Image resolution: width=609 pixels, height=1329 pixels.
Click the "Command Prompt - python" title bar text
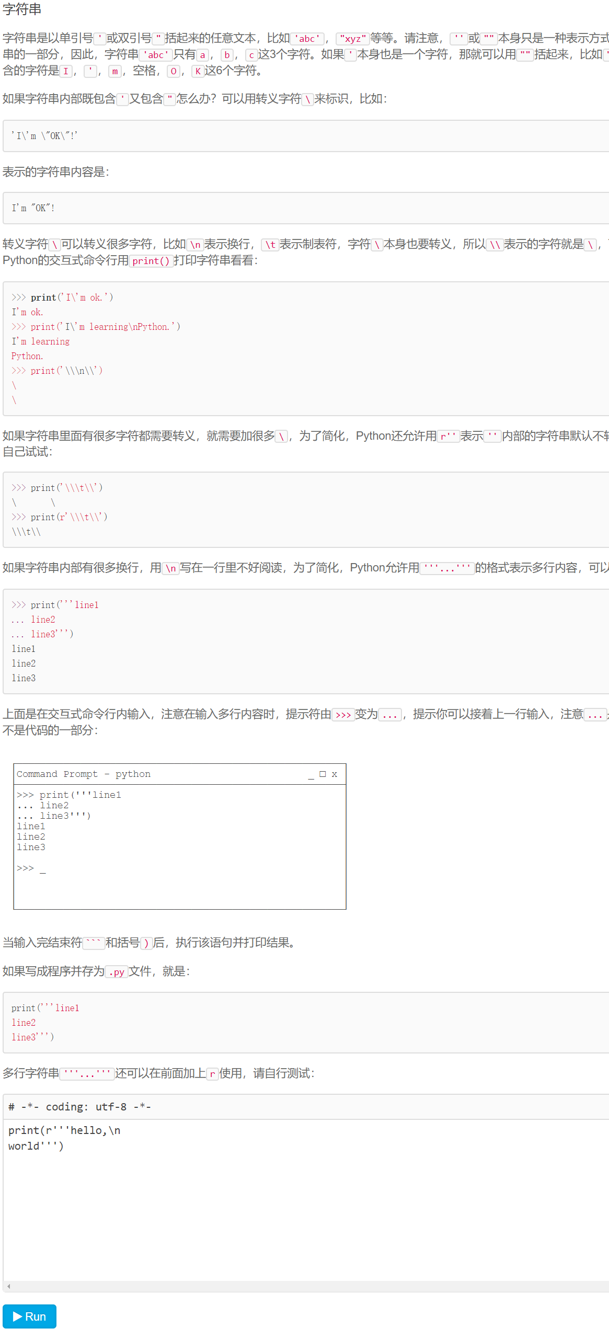[x=84, y=774]
